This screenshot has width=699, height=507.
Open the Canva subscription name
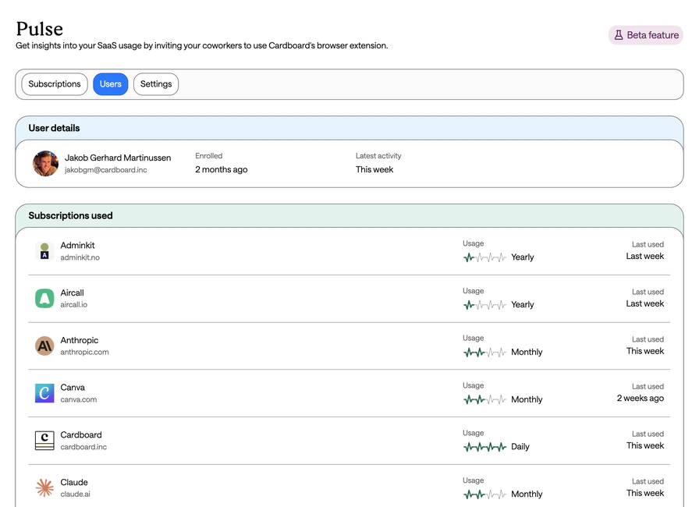coord(73,388)
